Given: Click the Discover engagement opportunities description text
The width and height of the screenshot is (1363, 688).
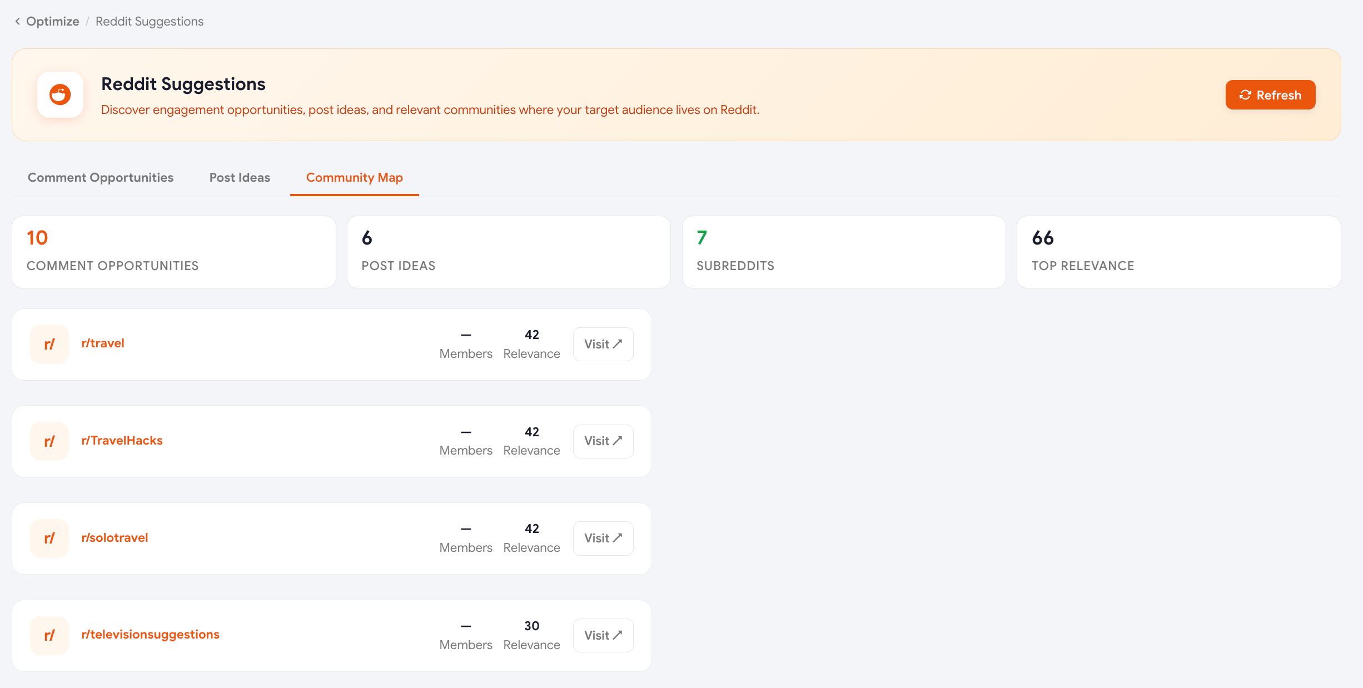Looking at the screenshot, I should [x=430, y=109].
